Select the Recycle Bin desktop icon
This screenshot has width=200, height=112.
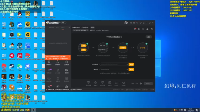point(4,25)
